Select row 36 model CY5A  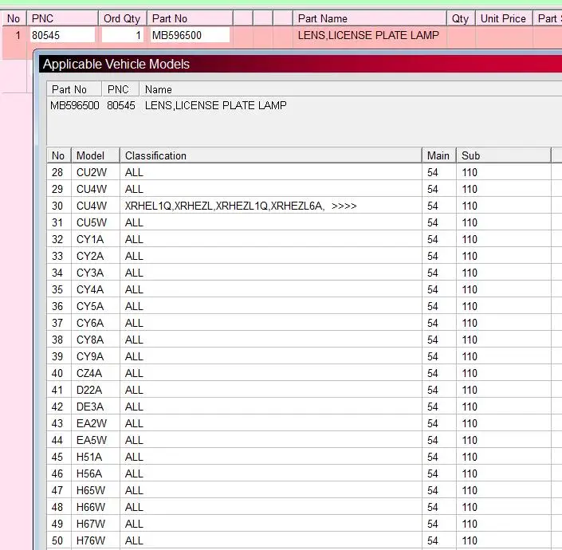[90, 306]
